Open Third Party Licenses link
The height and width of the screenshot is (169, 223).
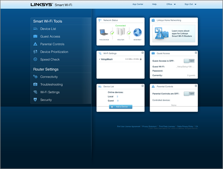click(x=167, y=126)
